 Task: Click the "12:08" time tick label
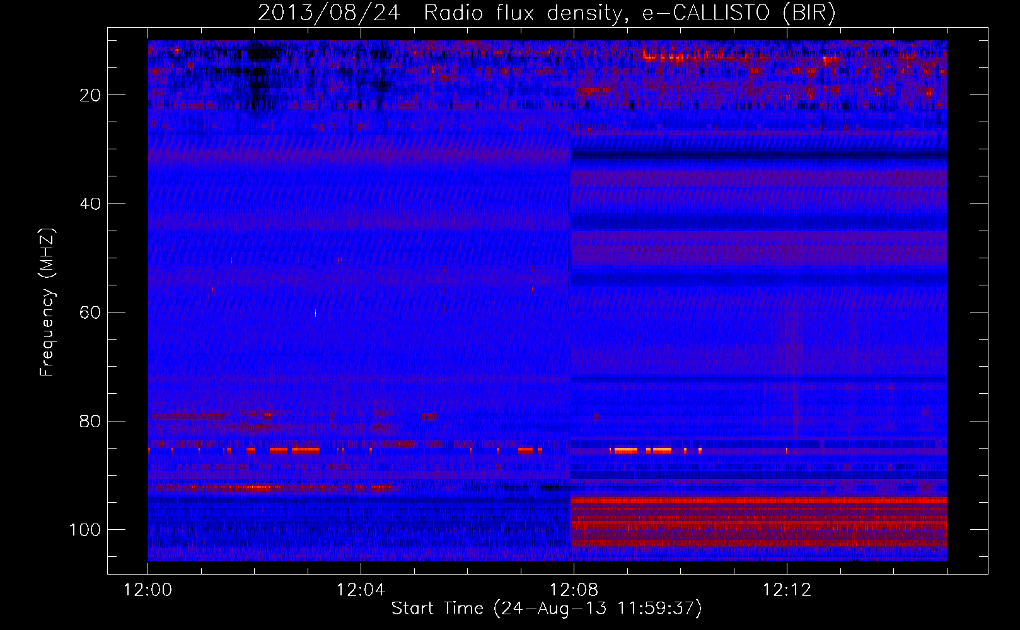coord(574,590)
